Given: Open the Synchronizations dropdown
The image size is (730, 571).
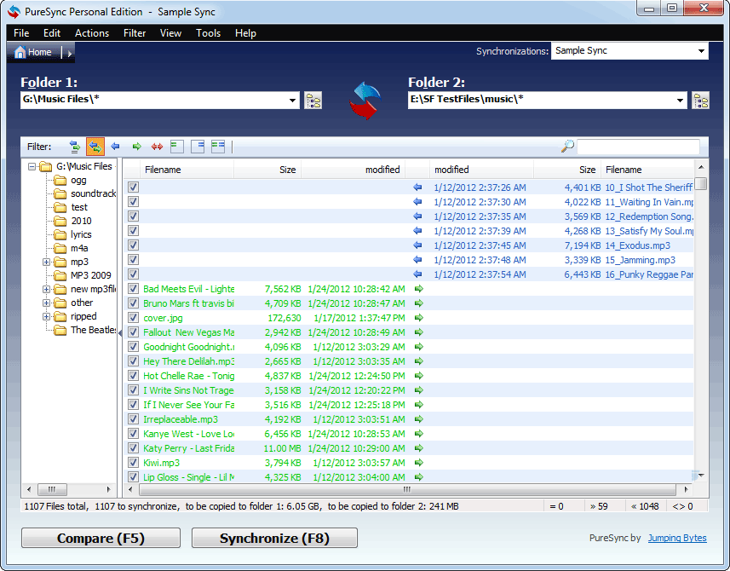Looking at the screenshot, I should click(x=702, y=51).
